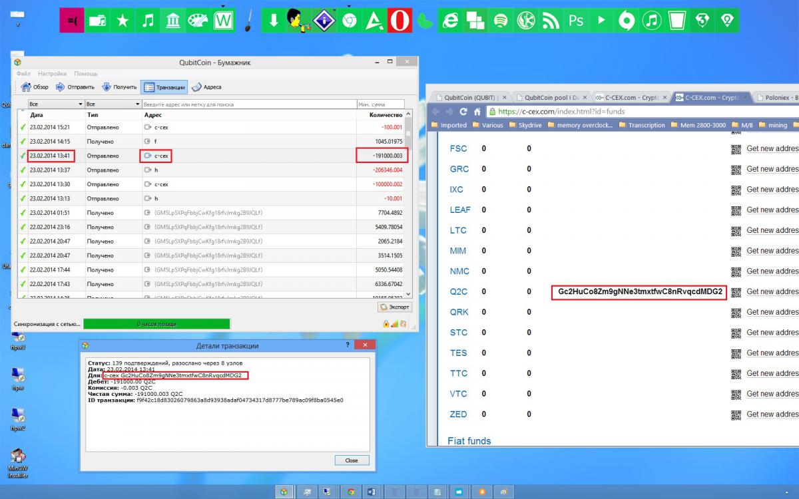This screenshot has height=499, width=799.
Task: Click the Экспорт button
Action: pyautogui.click(x=395, y=307)
